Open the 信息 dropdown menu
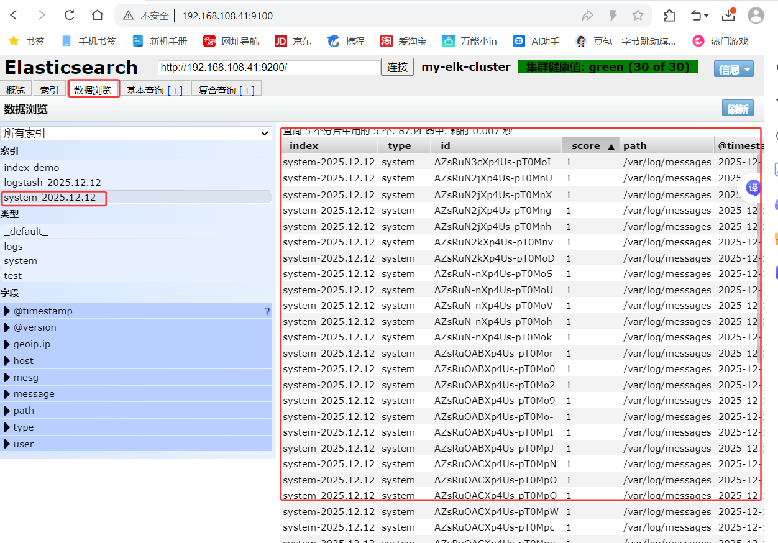The image size is (778, 543). (734, 69)
